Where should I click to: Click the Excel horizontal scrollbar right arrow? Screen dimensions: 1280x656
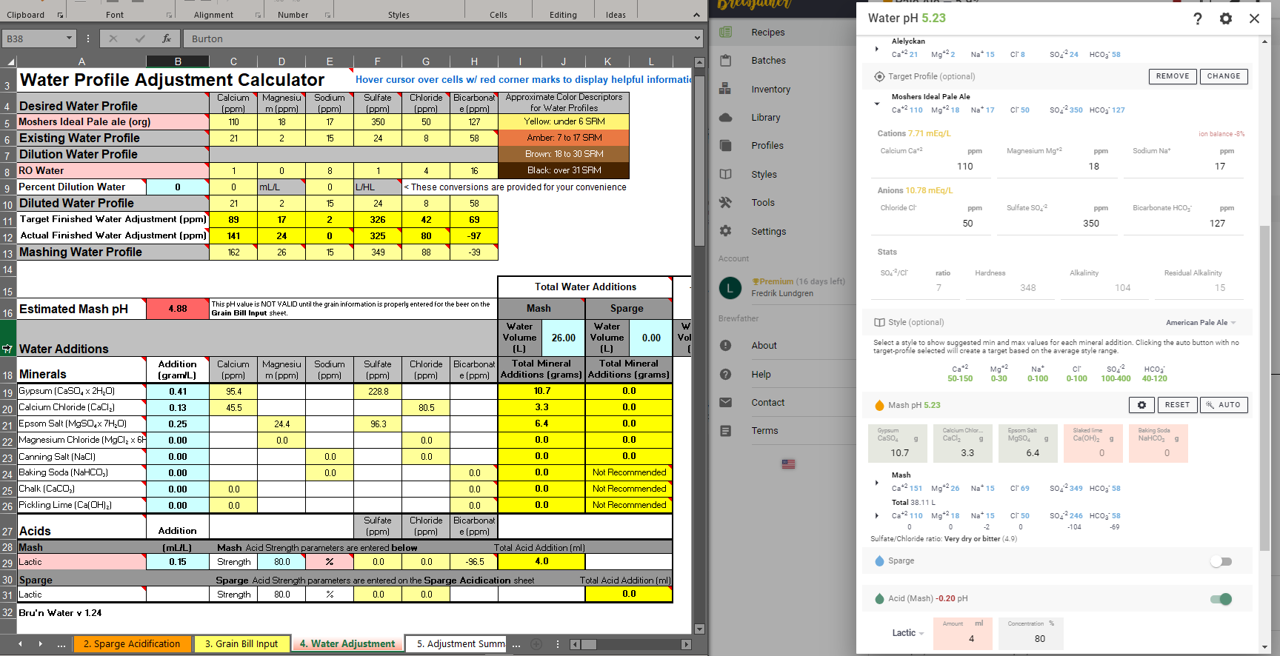point(686,644)
